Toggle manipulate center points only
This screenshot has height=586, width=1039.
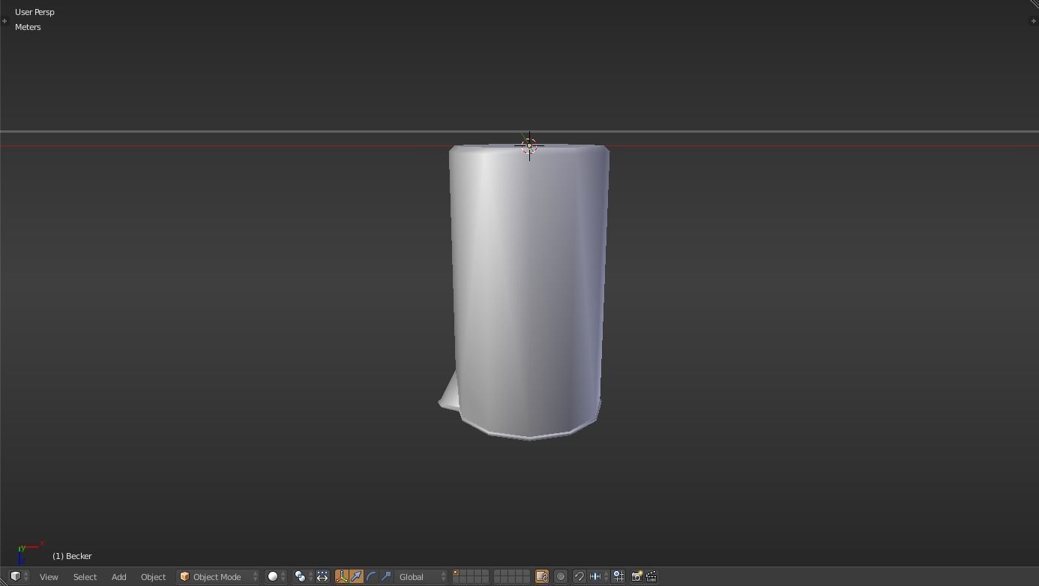coord(322,576)
